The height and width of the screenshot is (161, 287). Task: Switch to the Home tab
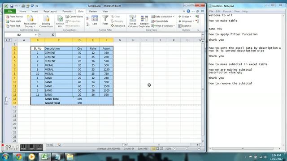(23, 11)
